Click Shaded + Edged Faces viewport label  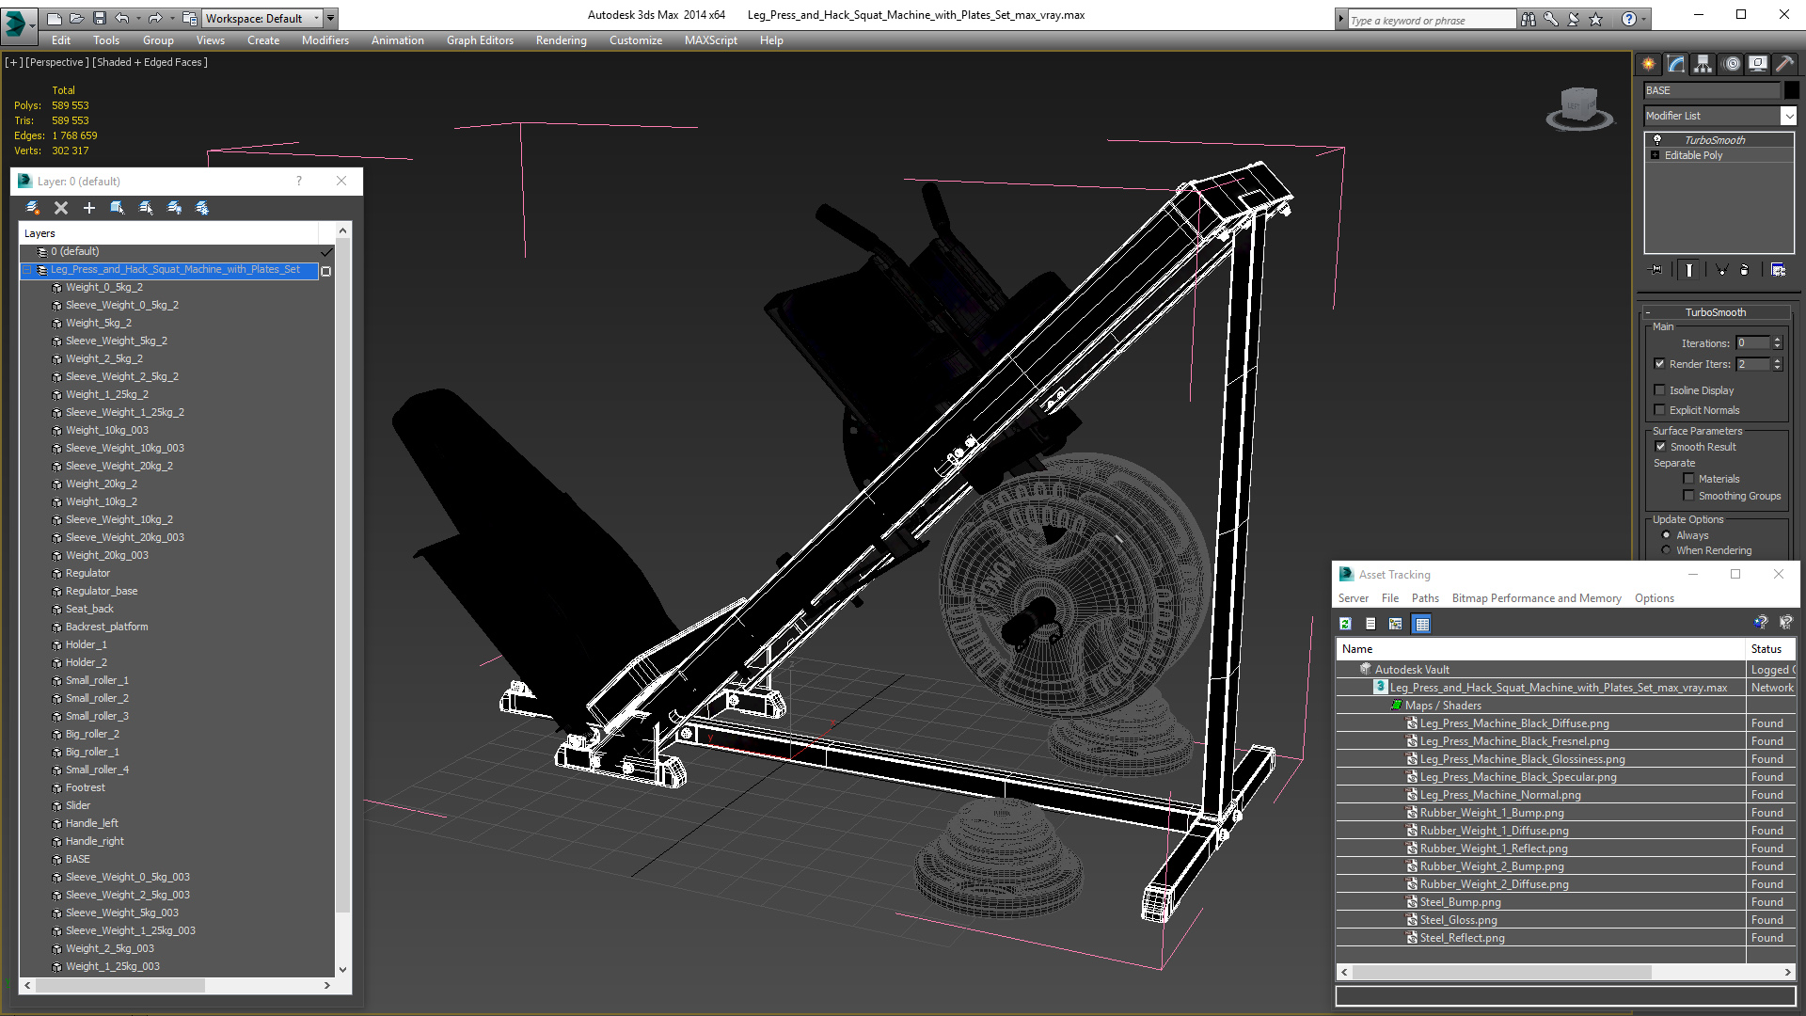[150, 62]
